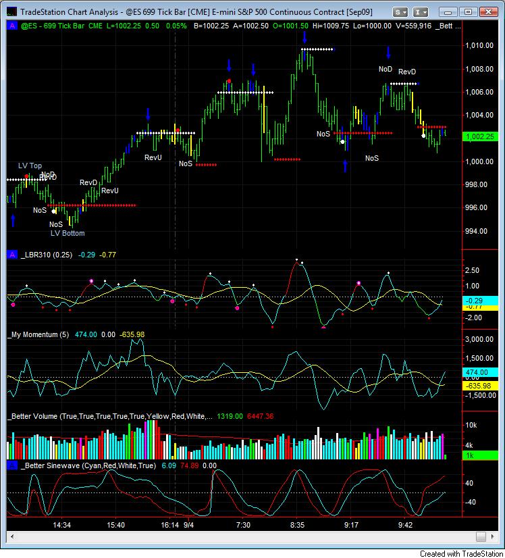Select the '_LBR310 (0.25)' indicator label
Screen dimensions: 505x558
(46, 255)
